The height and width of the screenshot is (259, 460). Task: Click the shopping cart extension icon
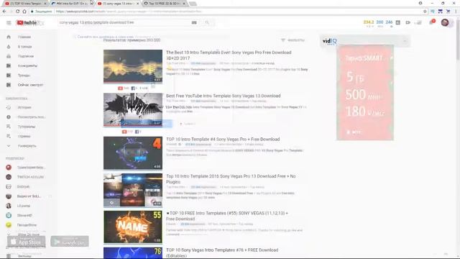[448, 12]
